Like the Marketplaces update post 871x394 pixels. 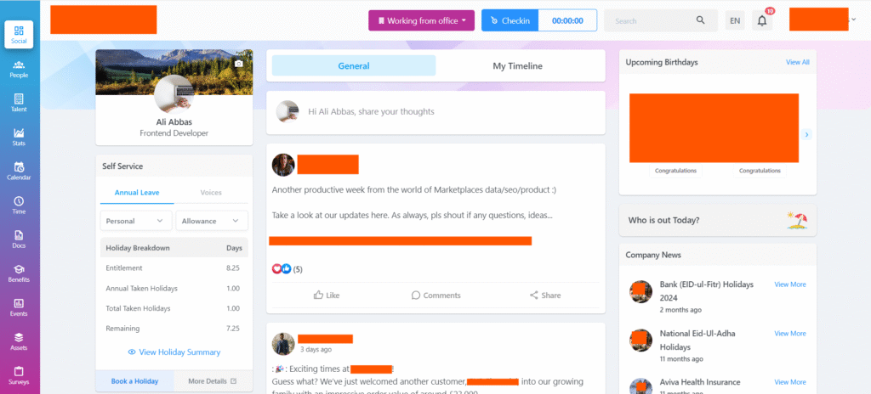[327, 295]
